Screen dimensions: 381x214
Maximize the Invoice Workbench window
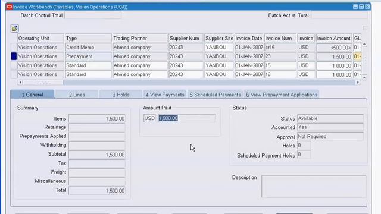(x=361, y=7)
